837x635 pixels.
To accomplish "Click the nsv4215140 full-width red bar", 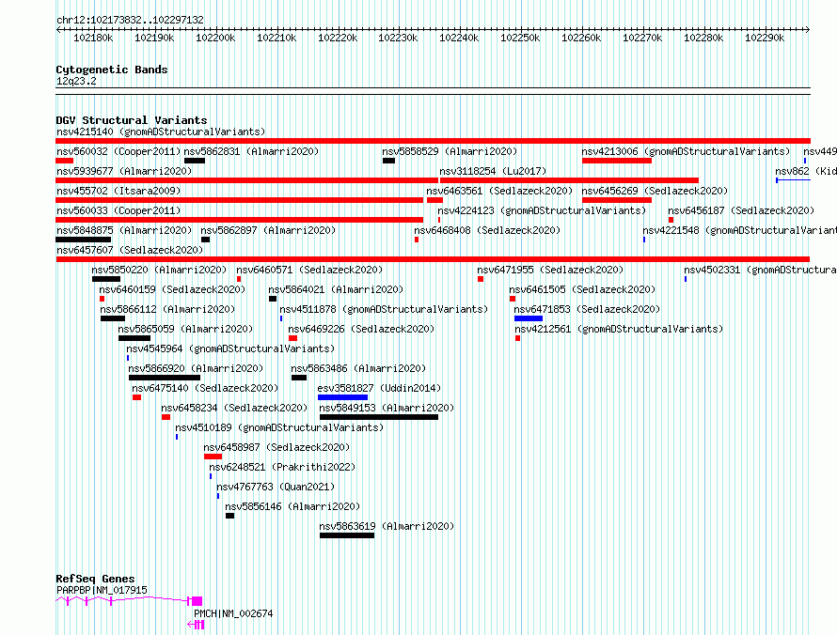I will click(433, 141).
